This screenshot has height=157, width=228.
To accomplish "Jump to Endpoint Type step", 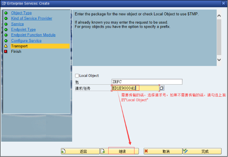I will [x=23, y=30].
